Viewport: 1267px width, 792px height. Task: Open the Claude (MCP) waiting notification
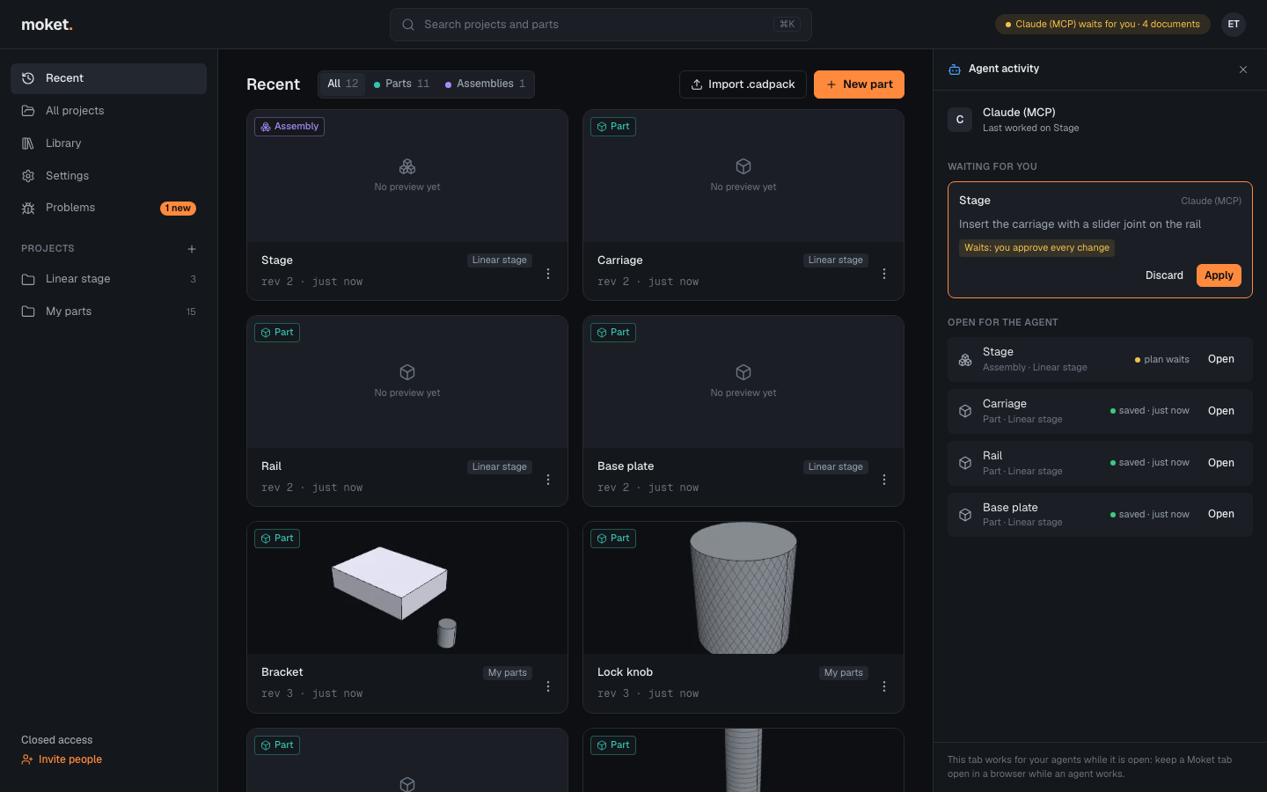pos(1102,25)
